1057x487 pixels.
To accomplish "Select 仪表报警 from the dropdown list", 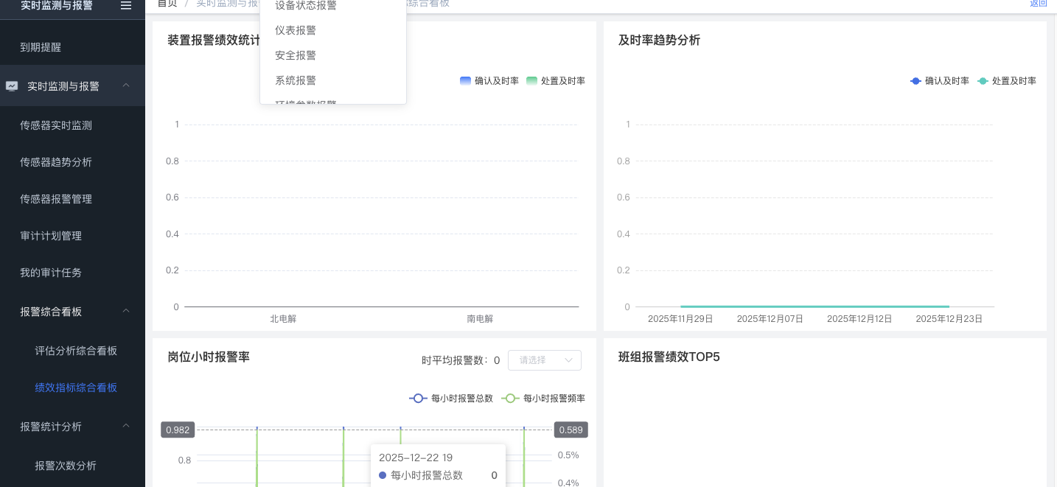I will coord(296,30).
